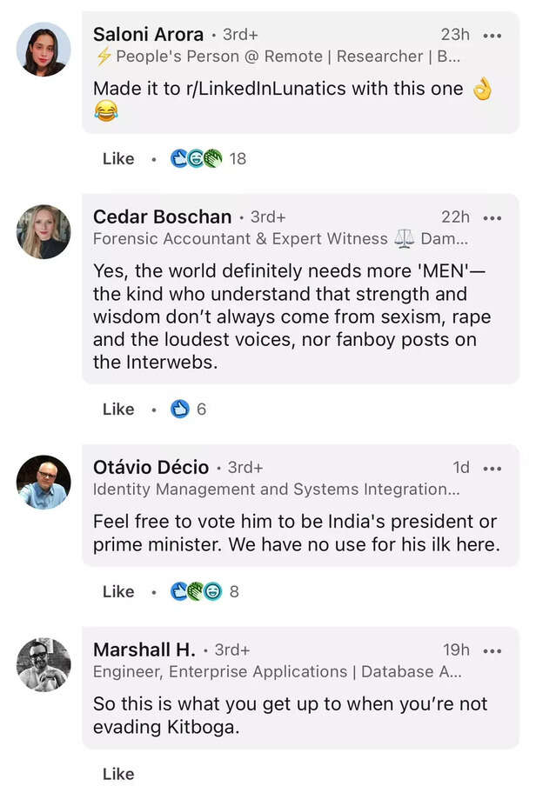Open the three-dot menu on Marshall H.'s comment

pyautogui.click(x=493, y=650)
